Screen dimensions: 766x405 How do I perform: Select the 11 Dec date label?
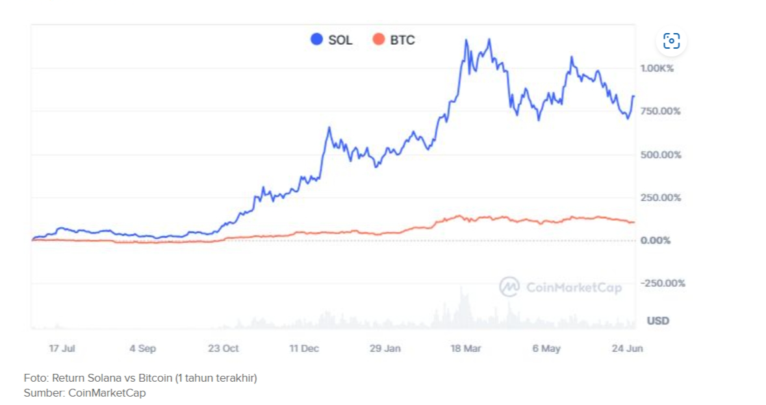pos(304,349)
